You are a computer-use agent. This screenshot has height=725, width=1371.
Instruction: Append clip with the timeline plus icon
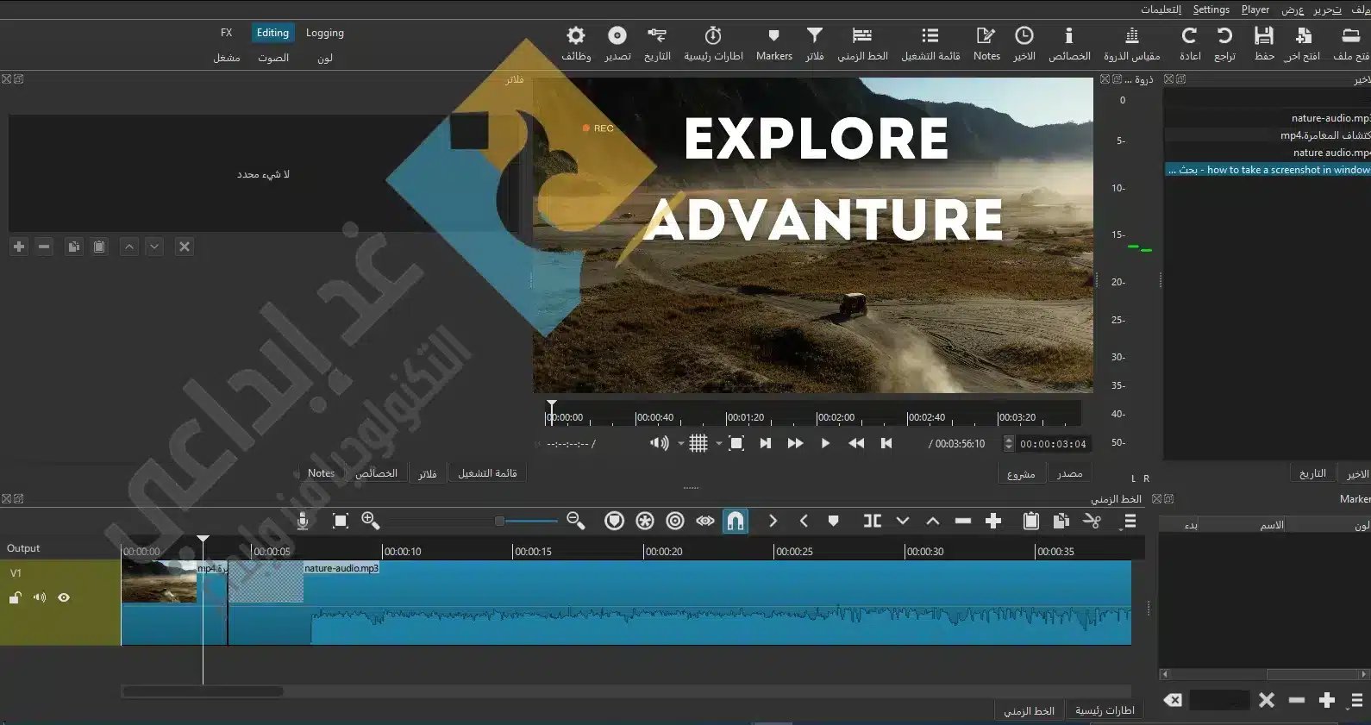point(993,521)
